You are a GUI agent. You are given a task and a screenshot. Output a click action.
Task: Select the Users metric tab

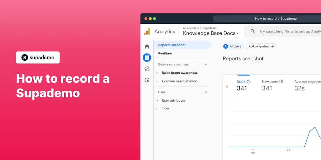242,85
